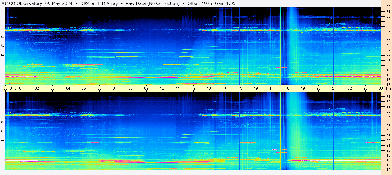
Task: Click 17 MHz tick on LCP frequency scale
Action: [x=388, y=165]
